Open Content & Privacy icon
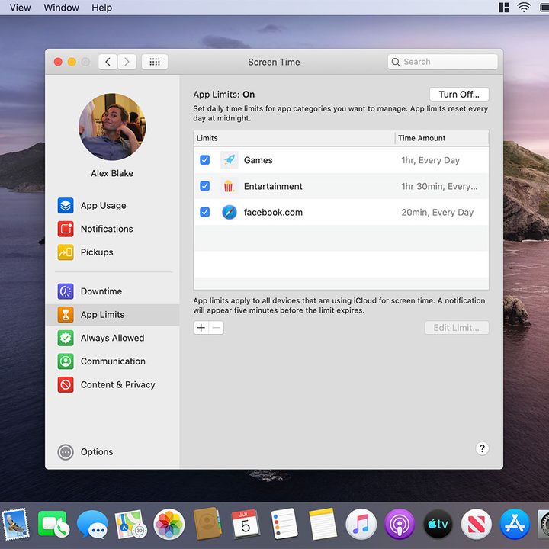The width and height of the screenshot is (549, 549). [66, 385]
